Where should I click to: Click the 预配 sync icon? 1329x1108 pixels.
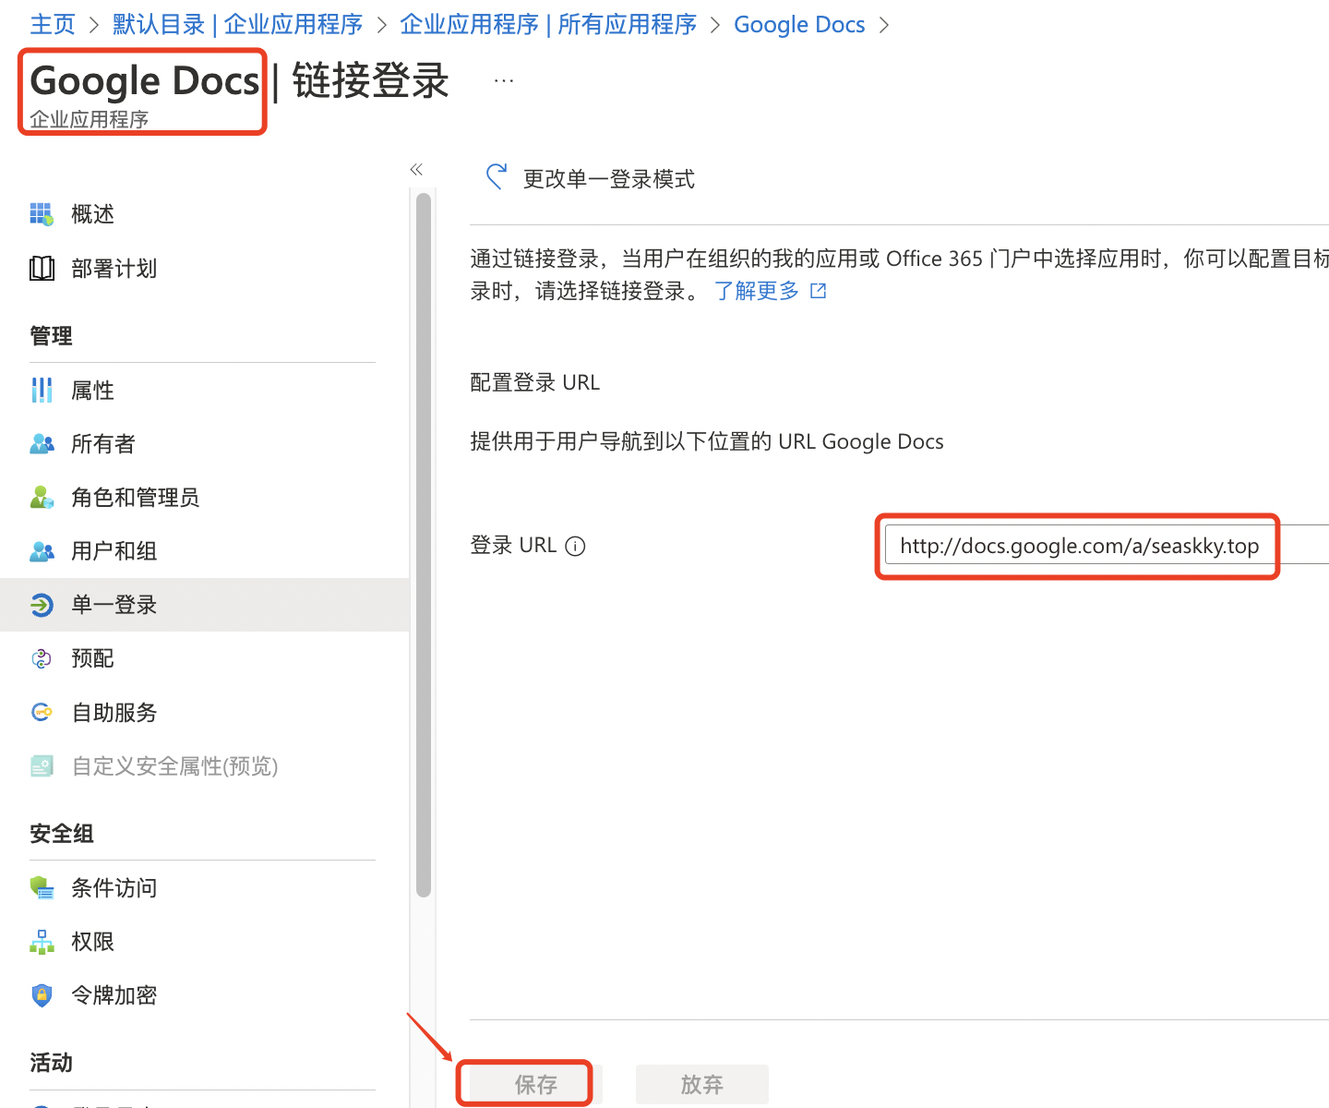point(42,658)
